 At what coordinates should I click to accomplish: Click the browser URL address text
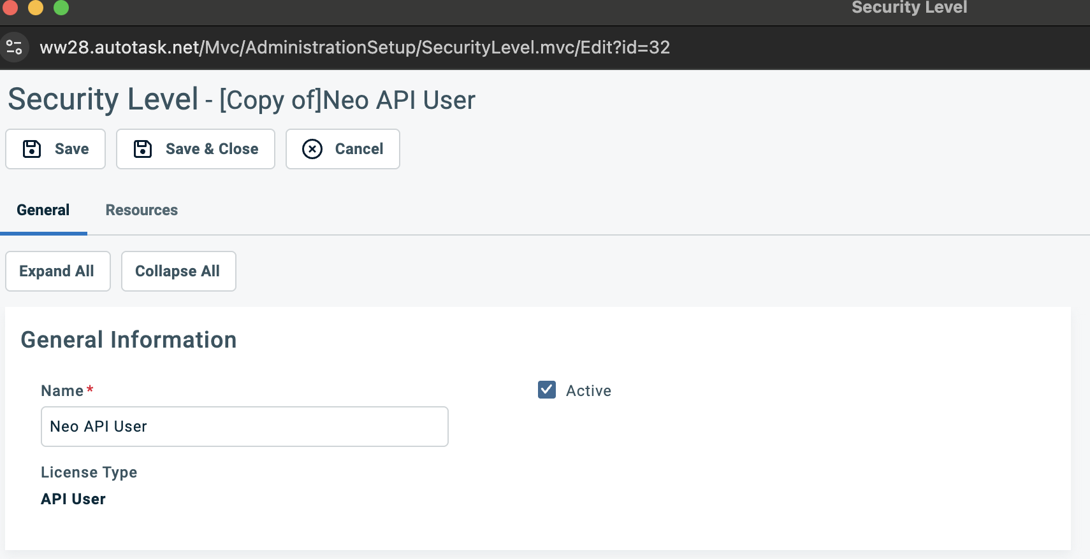tap(355, 47)
